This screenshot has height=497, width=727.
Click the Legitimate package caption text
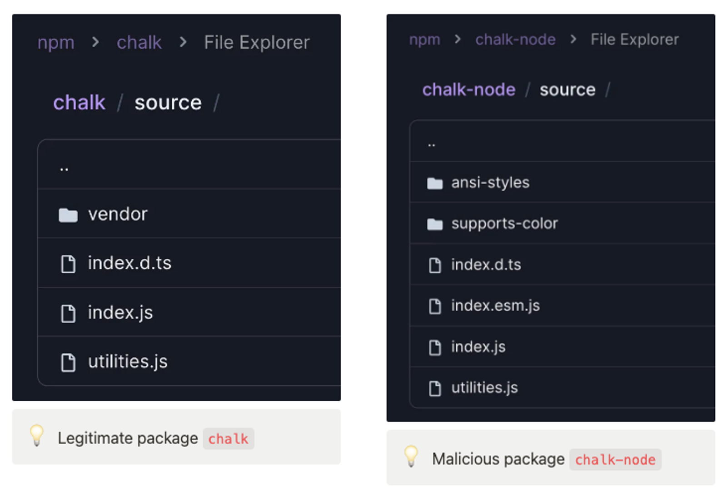[128, 438]
